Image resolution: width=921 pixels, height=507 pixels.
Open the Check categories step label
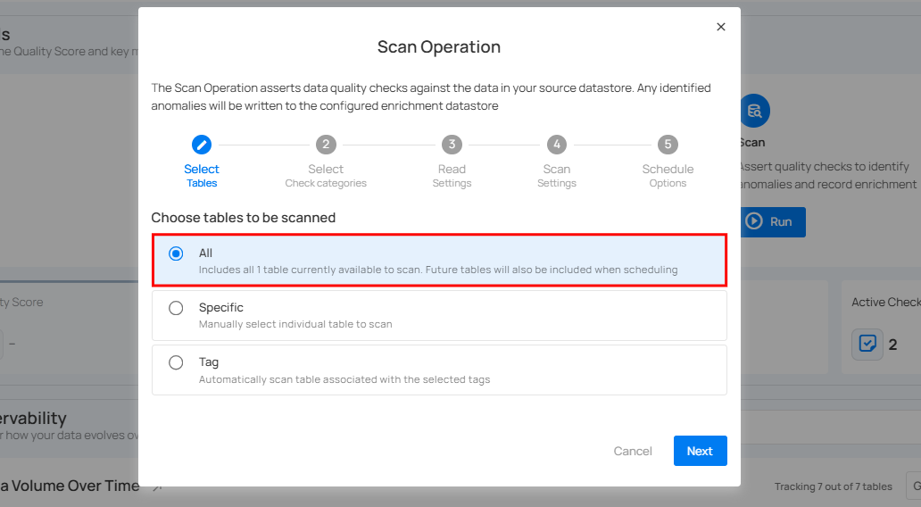pyautogui.click(x=326, y=176)
